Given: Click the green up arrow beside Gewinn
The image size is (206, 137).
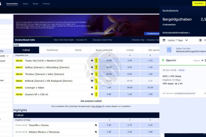Looking at the screenshot, I should pos(163,60).
